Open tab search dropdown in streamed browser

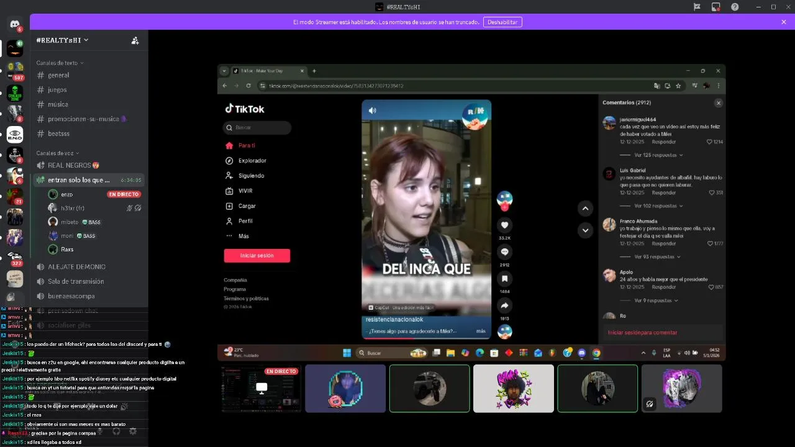[x=225, y=71]
